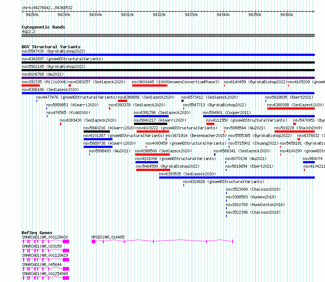Viewport: 325px width, 282px height.
Task: Select nsv6383430 (Sedlazeck2020) label
Action: (x=88, y=120)
